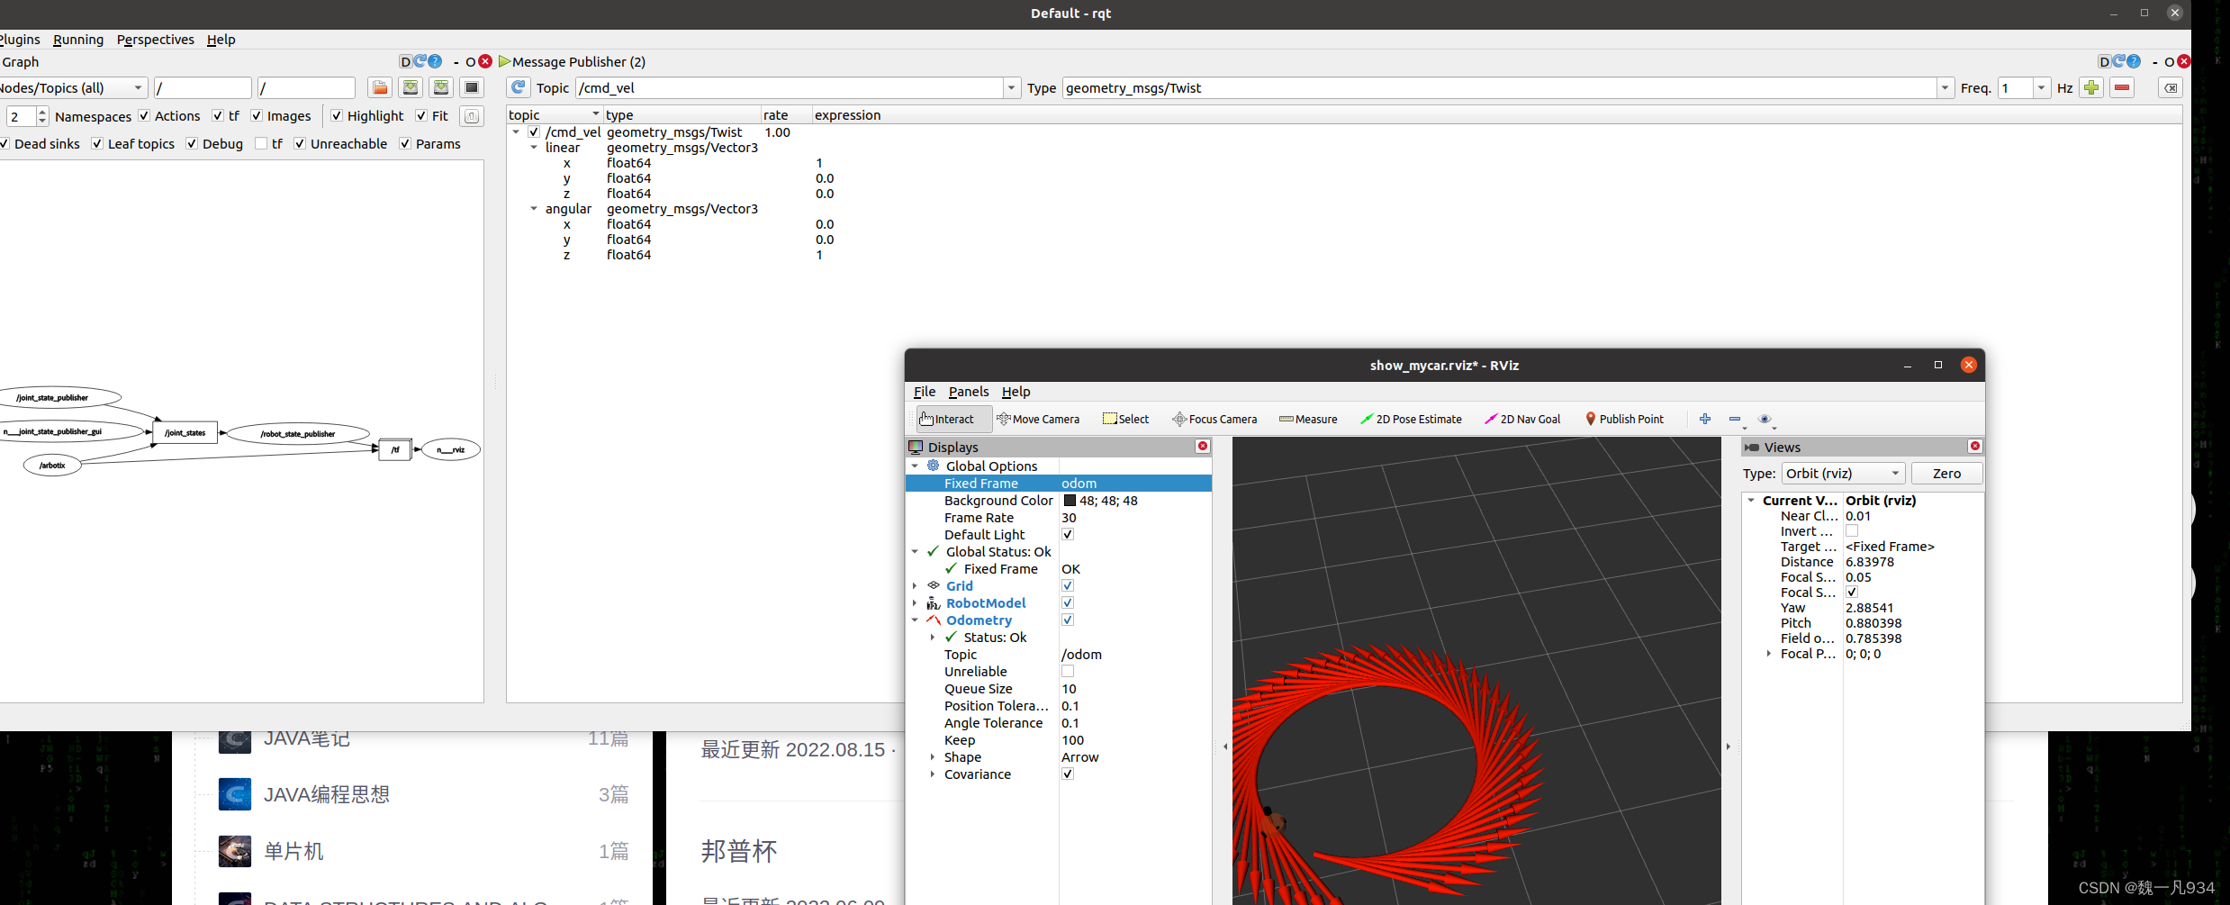Disable the Highlight checkbox
The image size is (2230, 905).
point(337,116)
